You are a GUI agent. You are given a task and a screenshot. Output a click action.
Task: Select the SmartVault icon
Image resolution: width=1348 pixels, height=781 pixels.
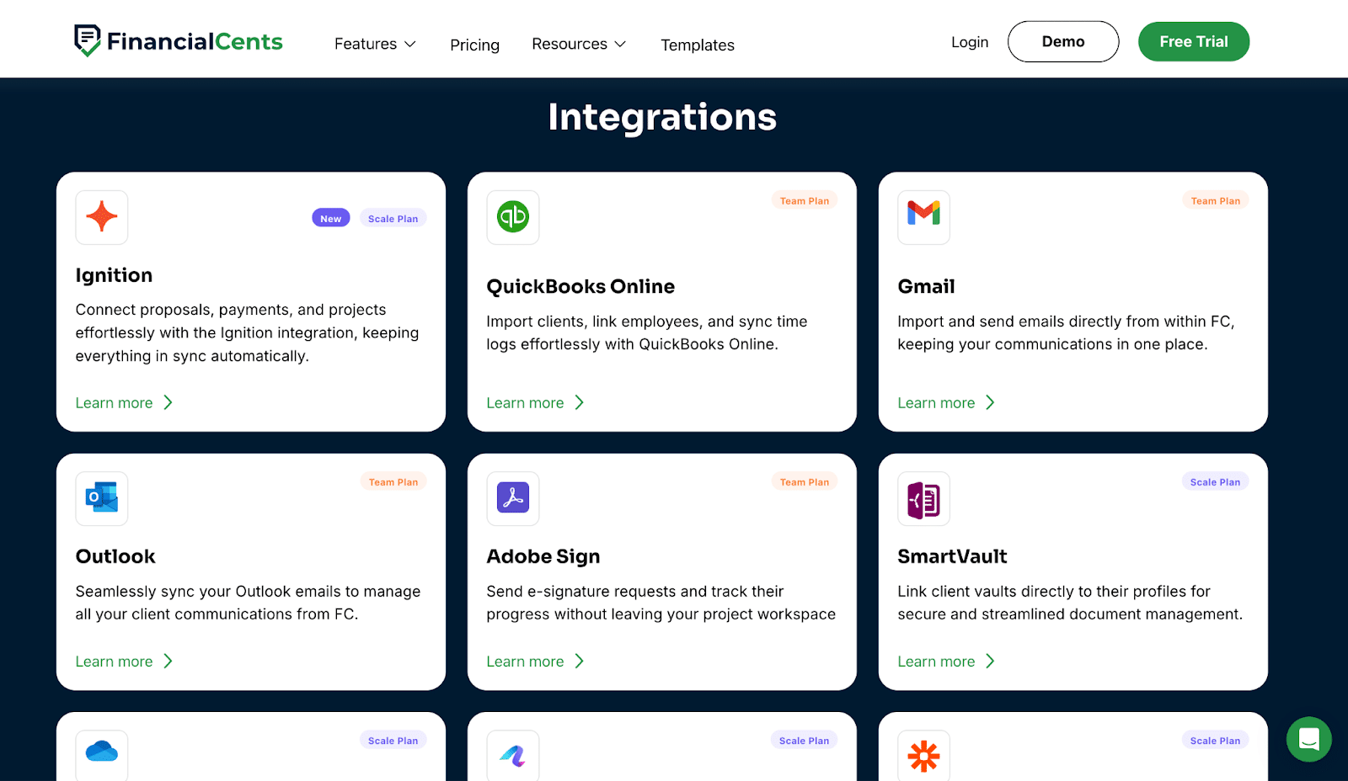pos(923,498)
